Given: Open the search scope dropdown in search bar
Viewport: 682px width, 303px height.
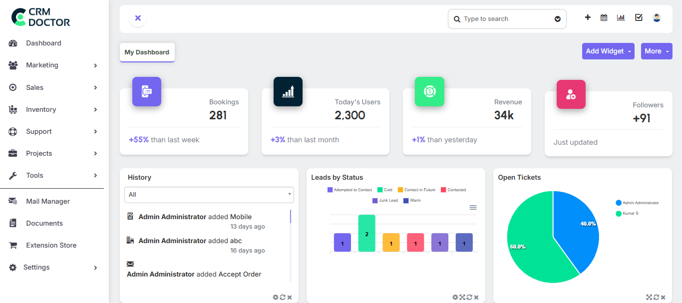Looking at the screenshot, I should tap(558, 18).
